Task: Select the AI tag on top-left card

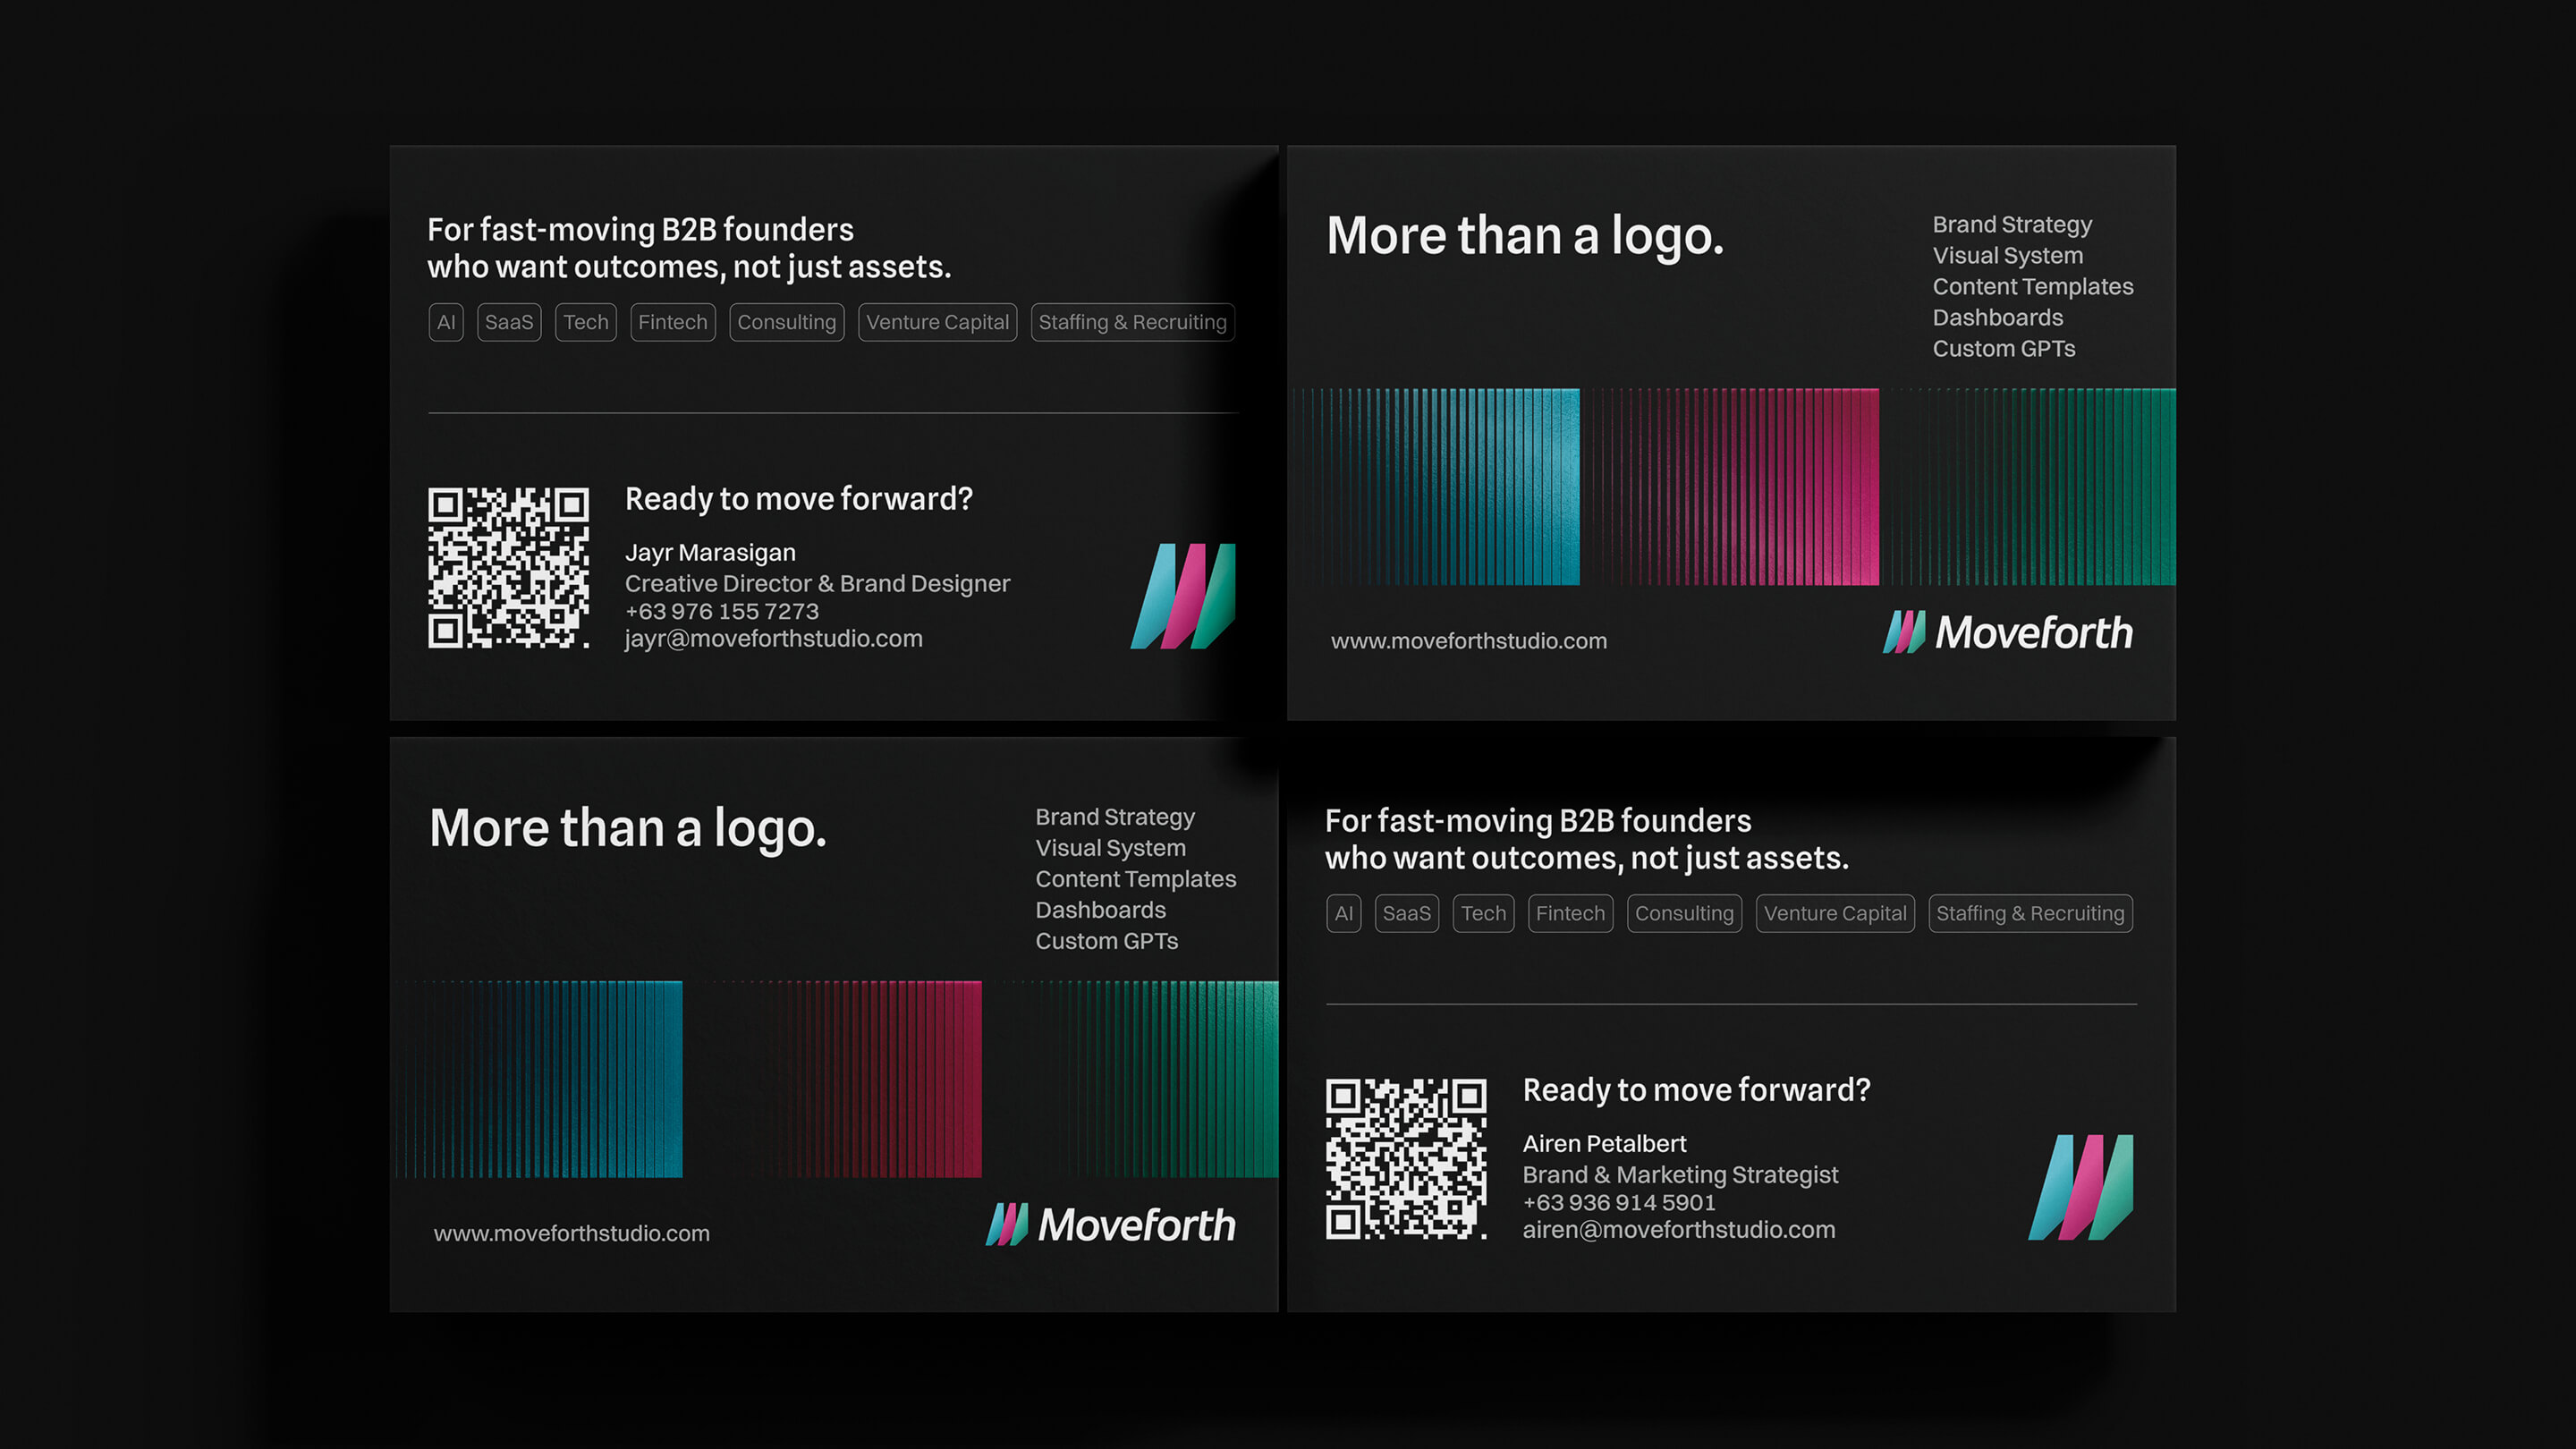Action: click(x=446, y=322)
